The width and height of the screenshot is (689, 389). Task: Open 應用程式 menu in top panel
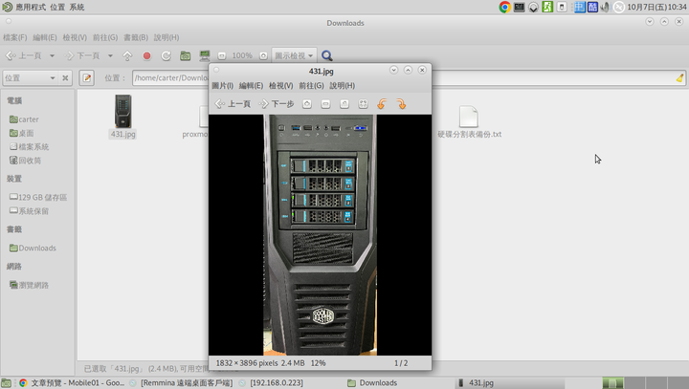point(31,7)
